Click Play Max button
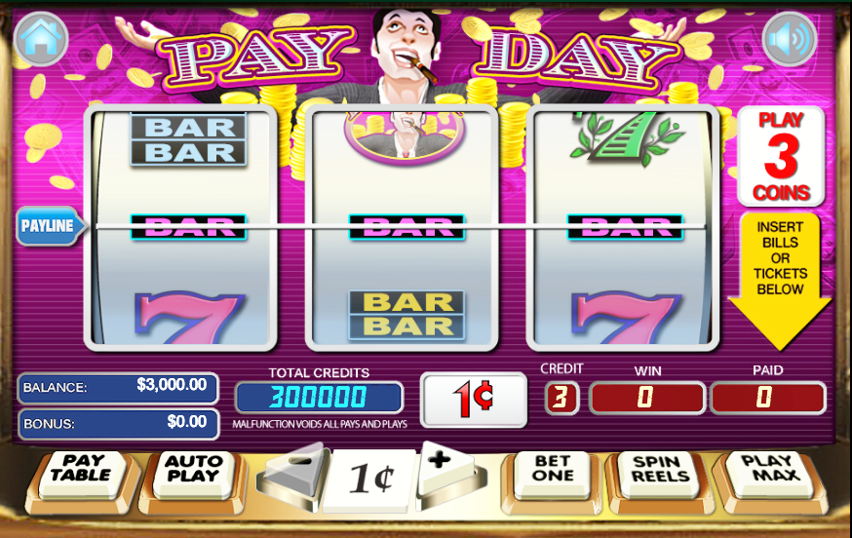Screen dimensions: 852x538 [770, 474]
